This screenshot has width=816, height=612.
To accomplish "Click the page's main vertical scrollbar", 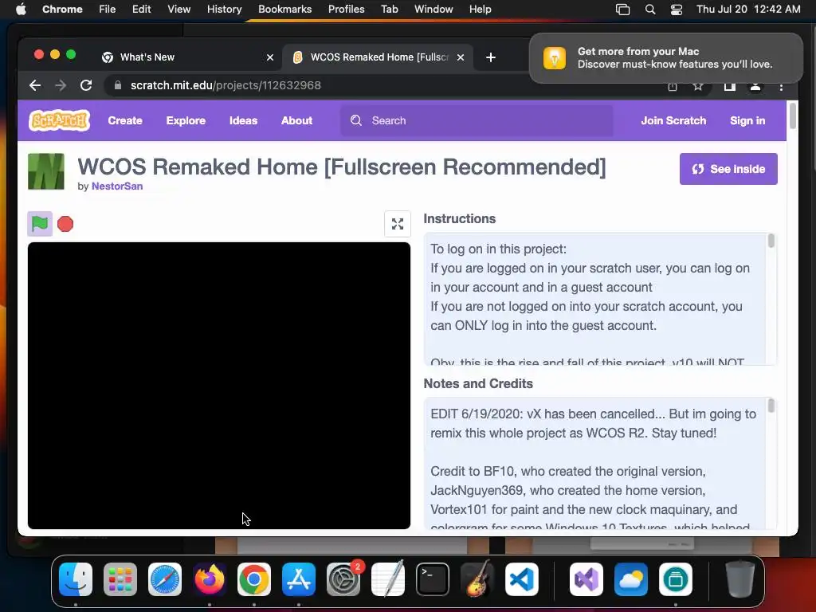I will (x=793, y=116).
